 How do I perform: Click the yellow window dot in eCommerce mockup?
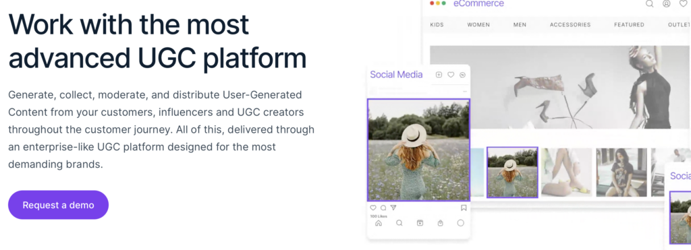[x=438, y=3]
